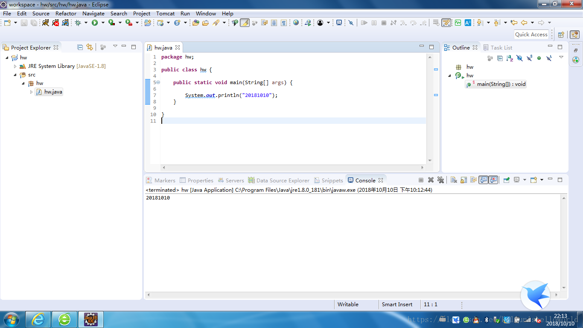Stop Tomcat with the red X cat icon
583x328 pixels.
point(55,23)
